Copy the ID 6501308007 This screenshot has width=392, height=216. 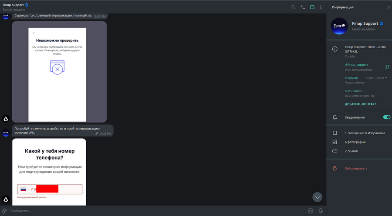[x=353, y=91]
